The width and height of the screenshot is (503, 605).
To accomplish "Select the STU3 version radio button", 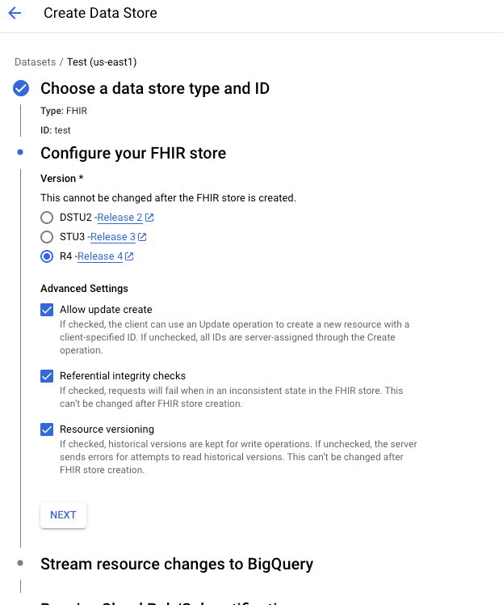I will 47,237.
